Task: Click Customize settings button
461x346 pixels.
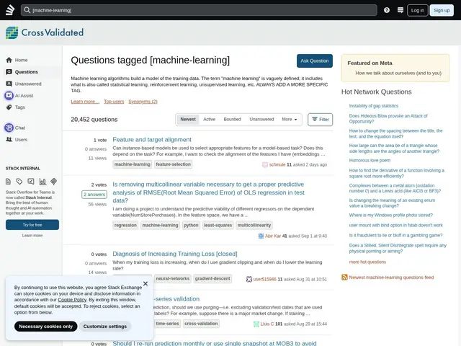Action: (x=105, y=327)
